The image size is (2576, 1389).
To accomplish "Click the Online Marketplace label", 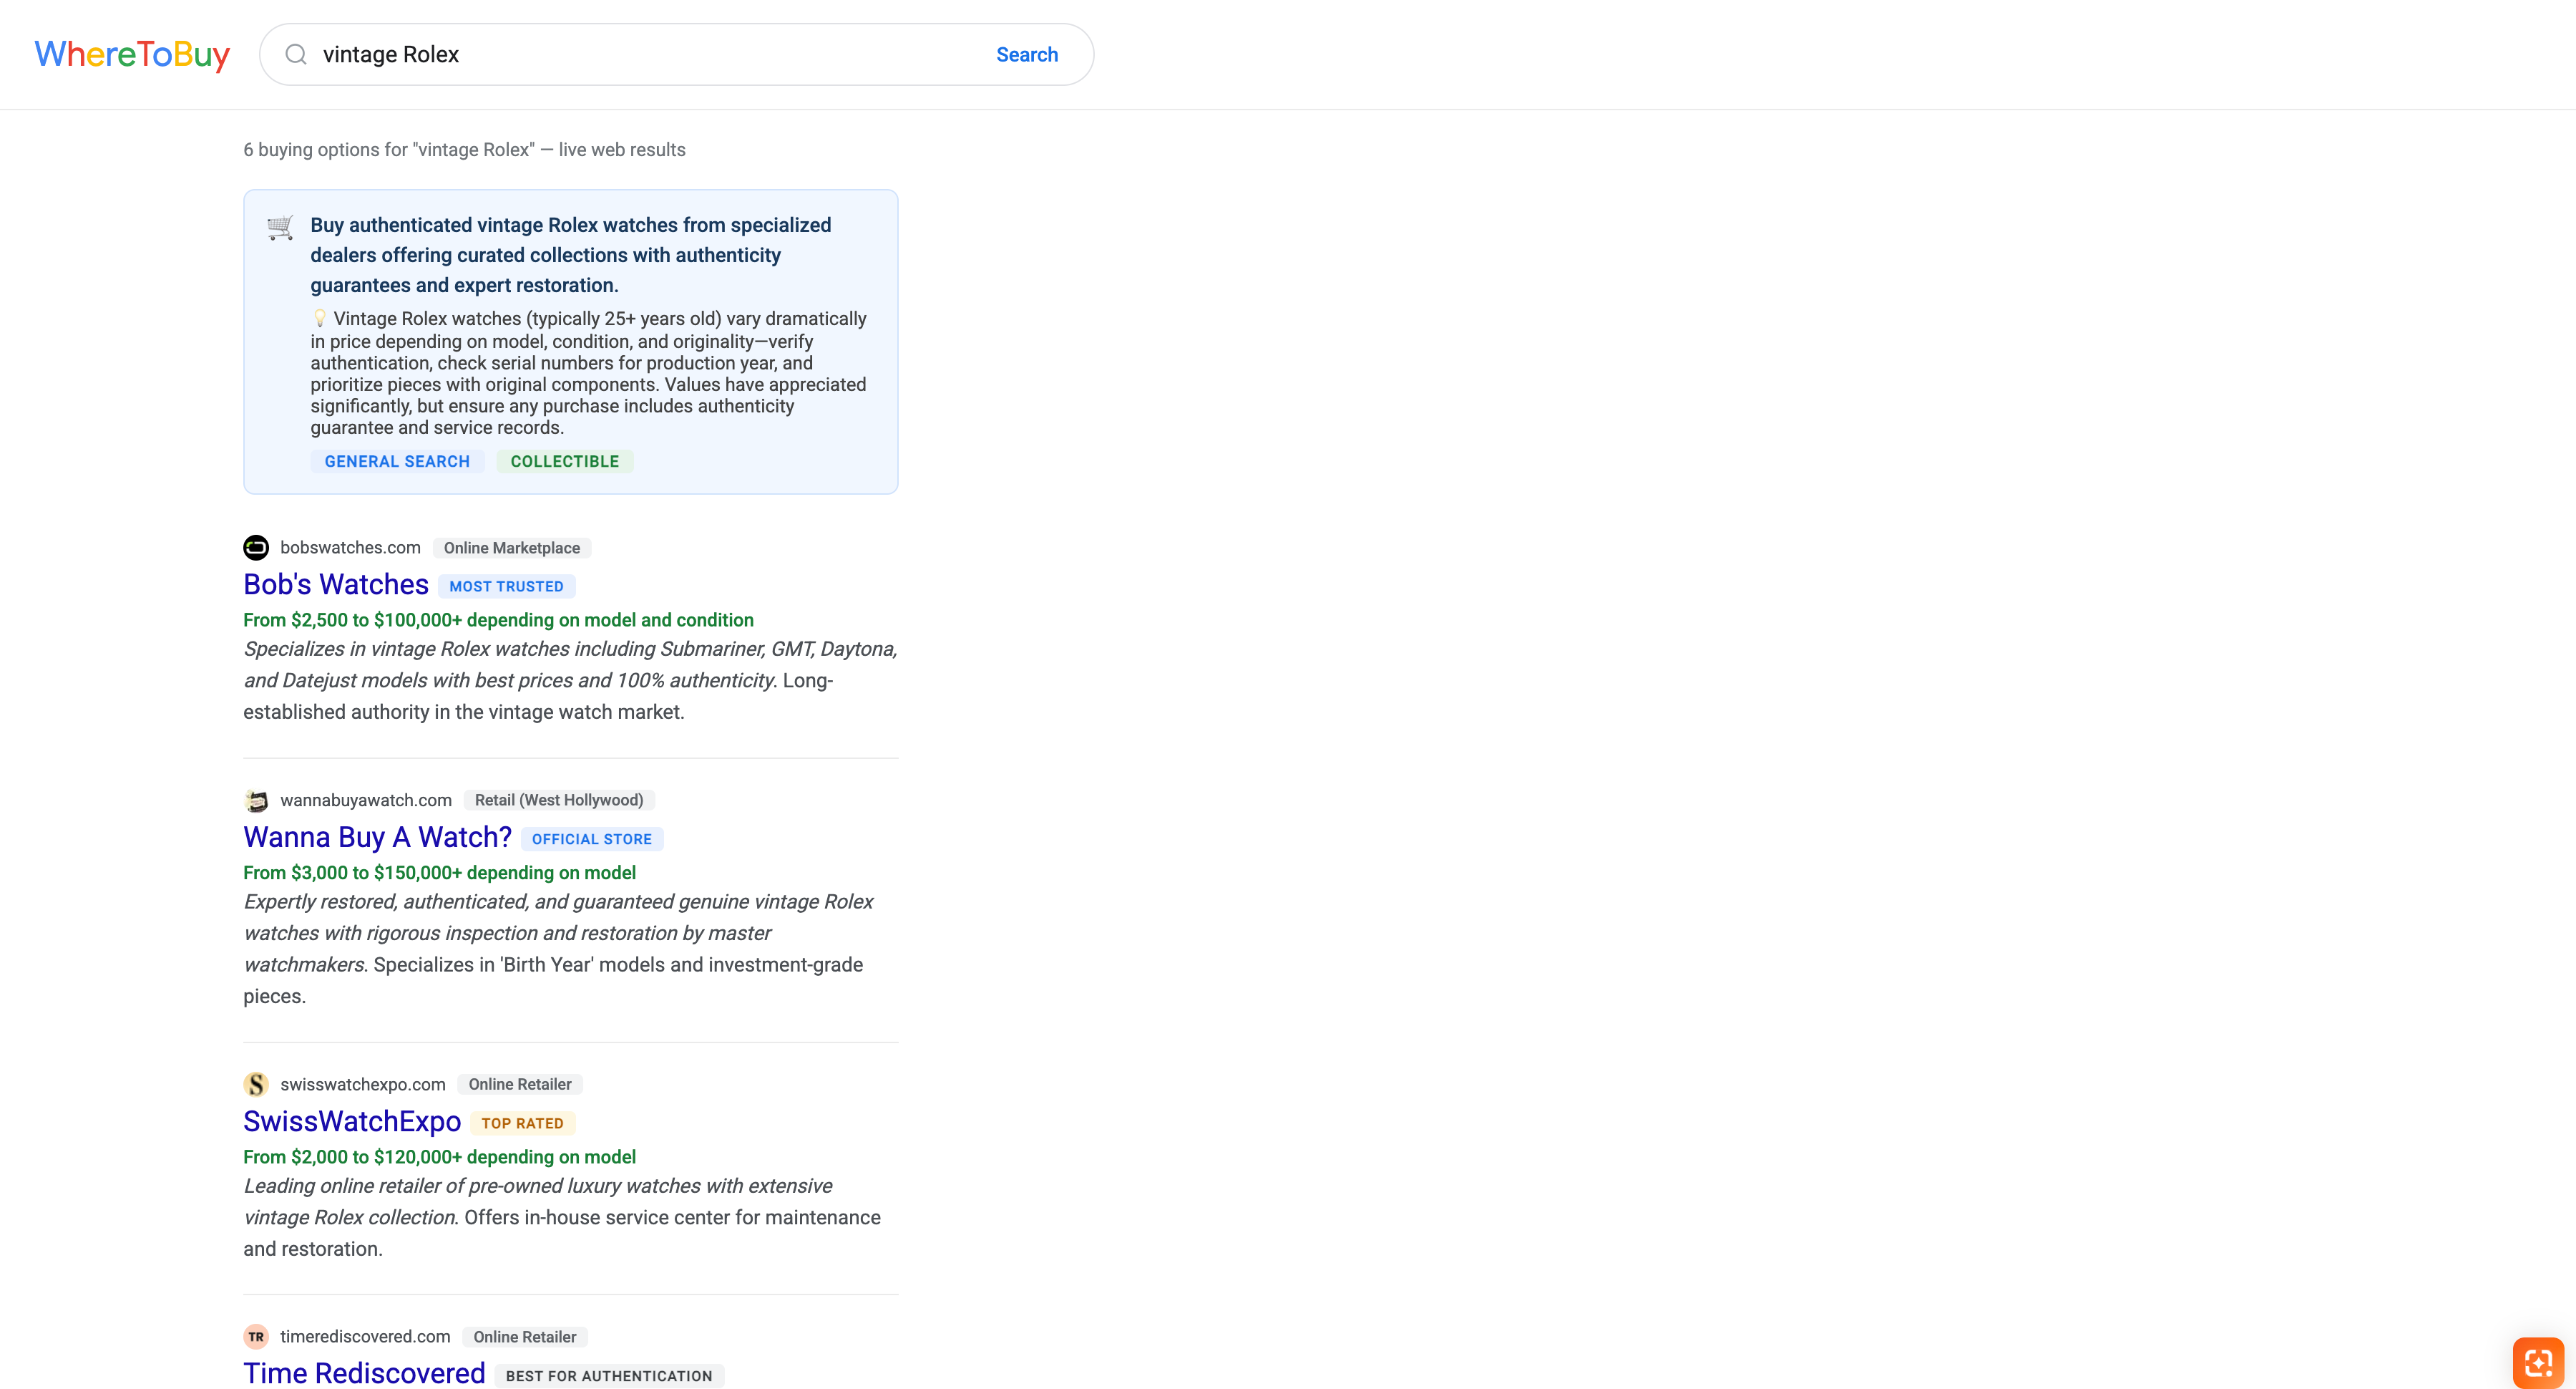I will (512, 548).
